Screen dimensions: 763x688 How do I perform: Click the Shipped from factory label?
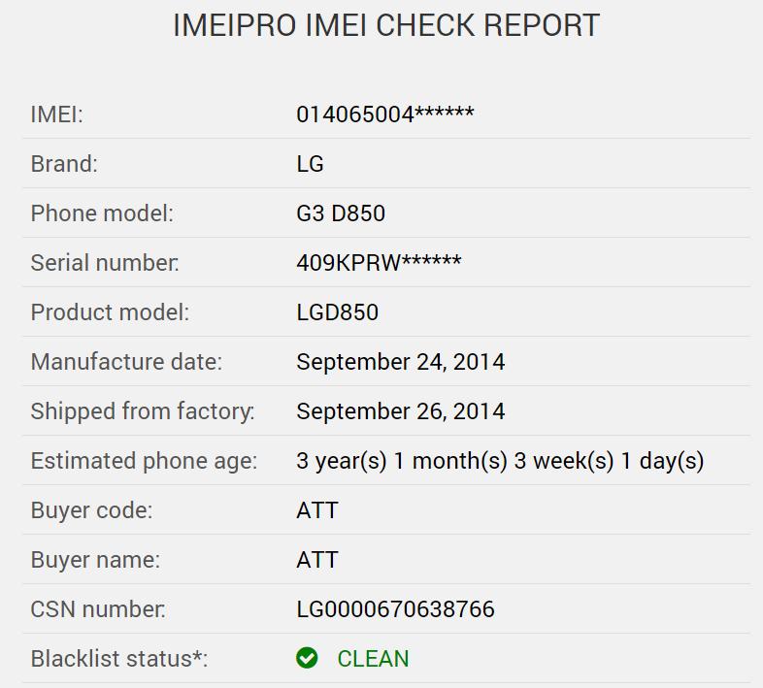(x=143, y=411)
